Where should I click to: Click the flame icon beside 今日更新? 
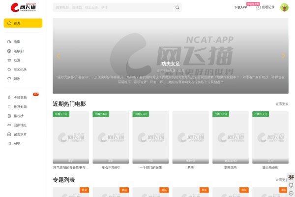(x=9, y=98)
